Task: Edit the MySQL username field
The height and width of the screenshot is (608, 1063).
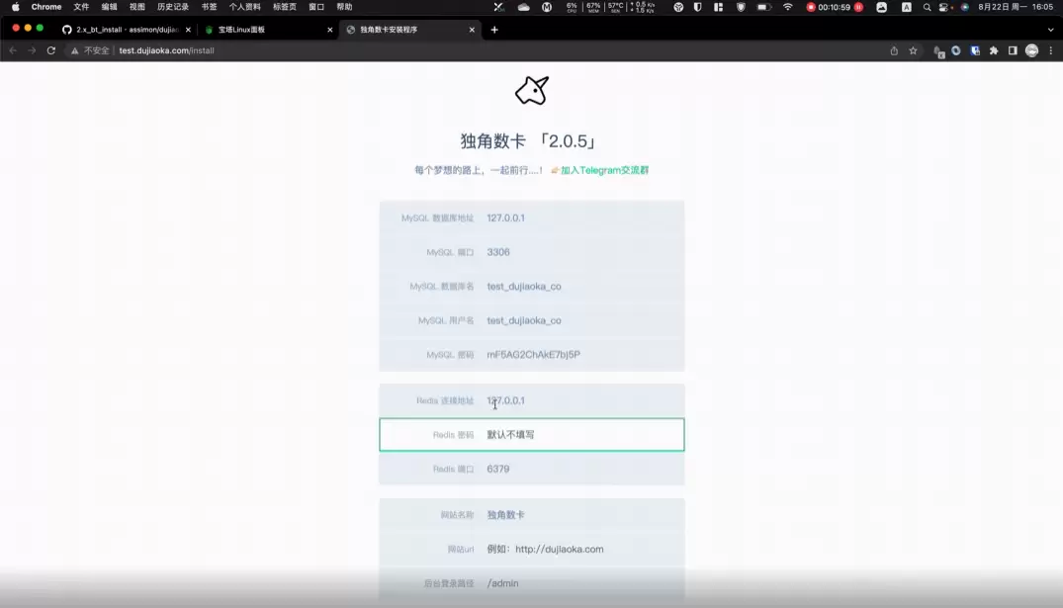Action: [532, 320]
